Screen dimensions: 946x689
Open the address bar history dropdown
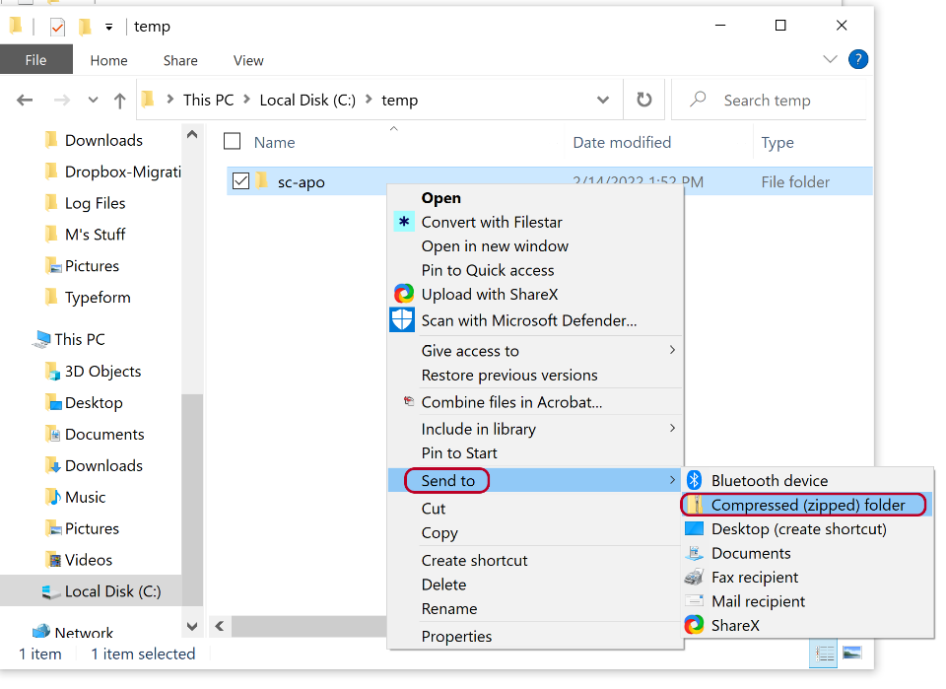tap(603, 101)
